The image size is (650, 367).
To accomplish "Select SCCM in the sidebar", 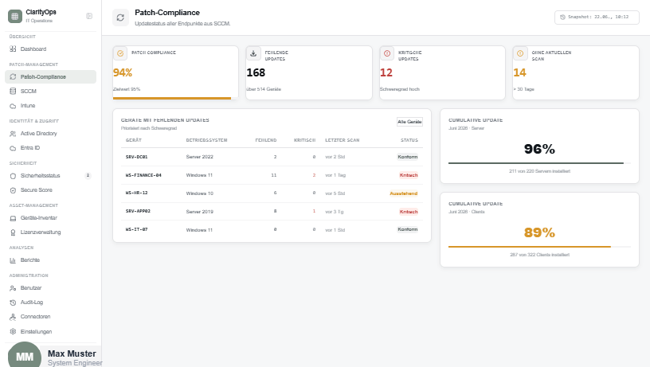I will tap(50, 91).
